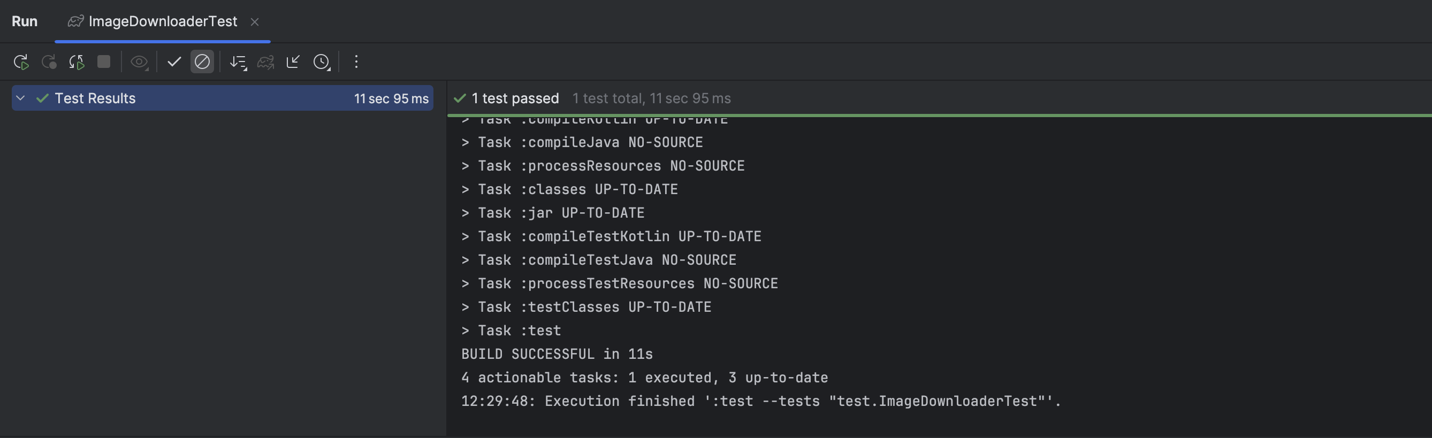Viewport: 1432px width, 438px height.
Task: Select the Test Results tree row
Action: tap(223, 98)
